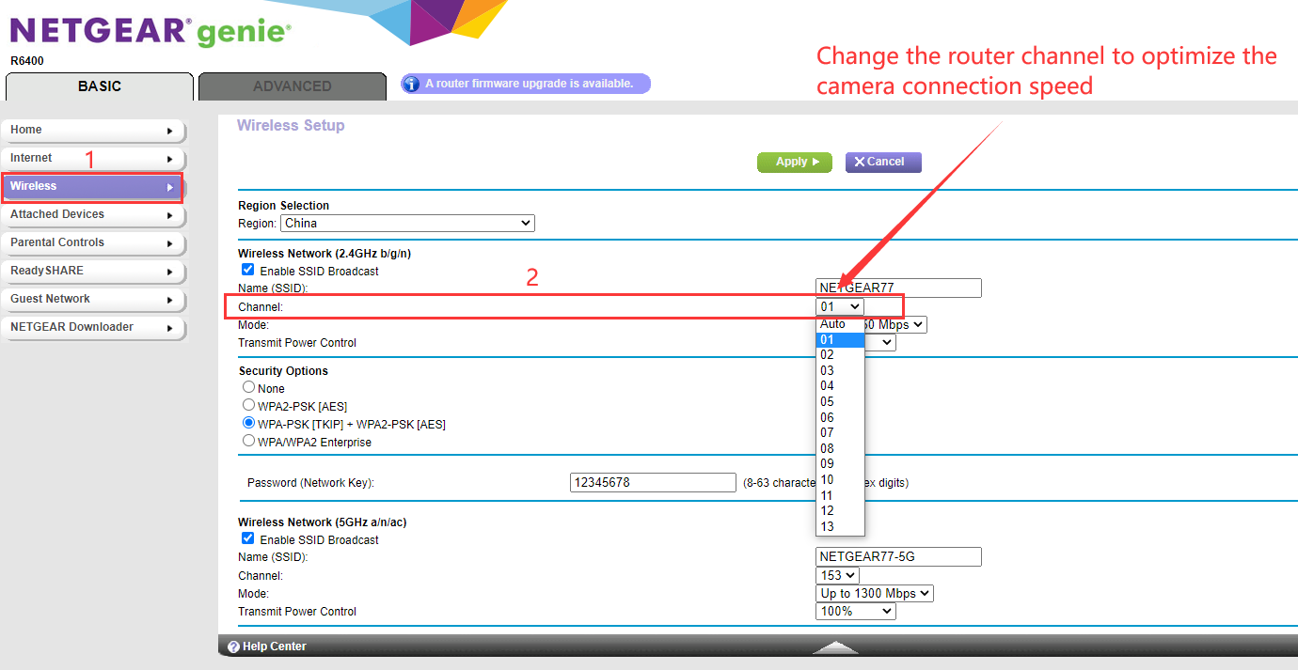Open NETGEAR Downloader
Screen dimensions: 1298x670
93,328
